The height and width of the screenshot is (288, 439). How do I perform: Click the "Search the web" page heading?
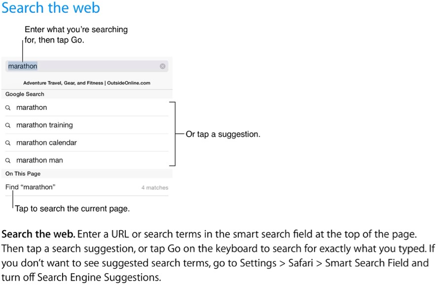tap(51, 8)
